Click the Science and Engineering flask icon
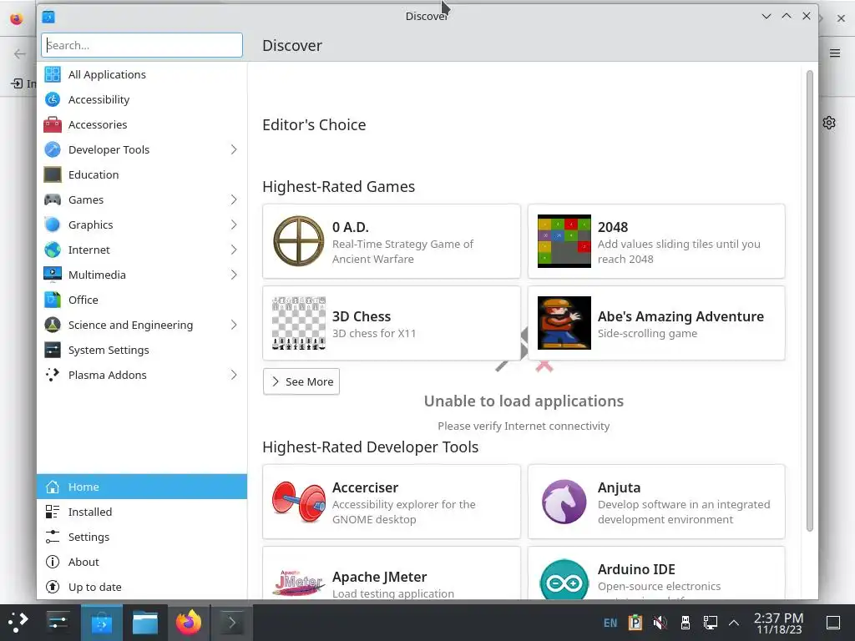Viewport: 855px width, 641px height. [x=53, y=325]
